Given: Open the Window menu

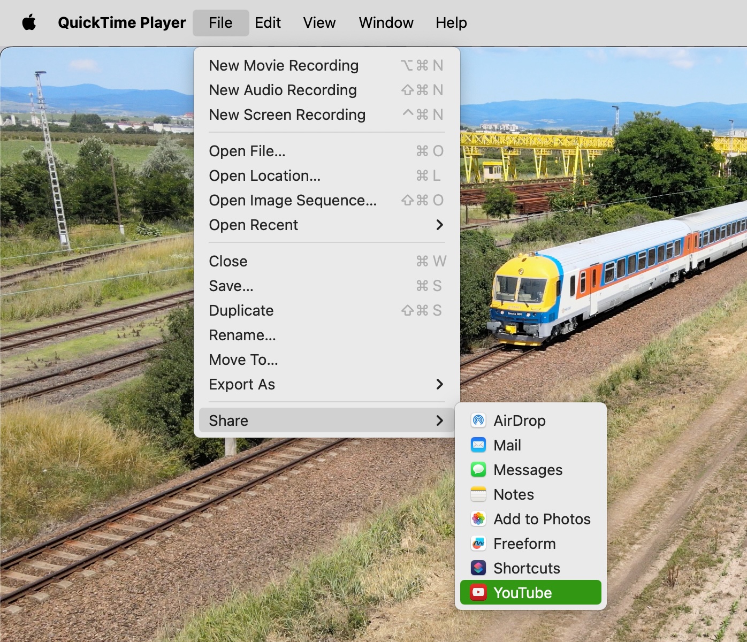Looking at the screenshot, I should 386,22.
